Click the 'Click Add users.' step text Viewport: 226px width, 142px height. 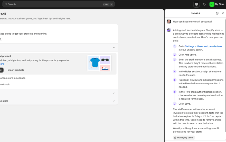coord(187,55)
